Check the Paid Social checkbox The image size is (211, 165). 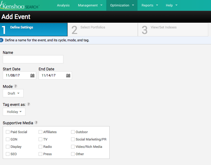8,132
